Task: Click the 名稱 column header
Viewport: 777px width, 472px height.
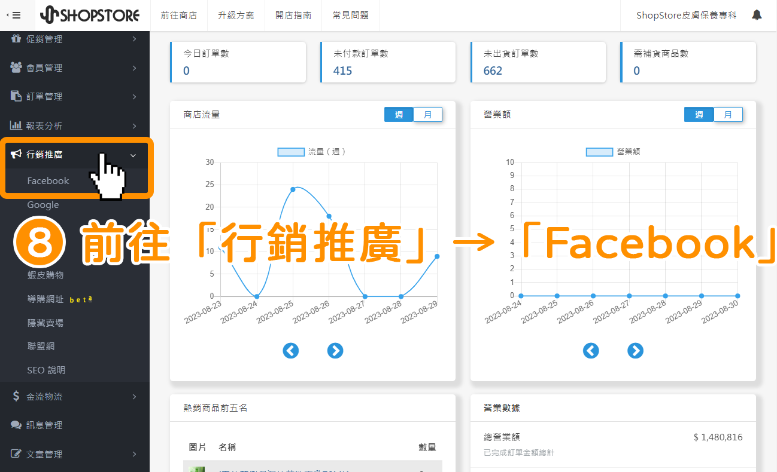Action: (227, 448)
